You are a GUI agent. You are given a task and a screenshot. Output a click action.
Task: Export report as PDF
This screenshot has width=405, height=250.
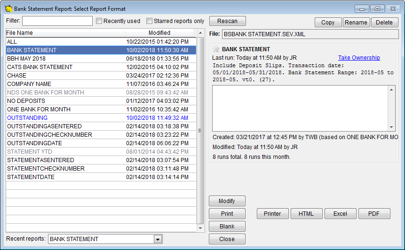pyautogui.click(x=374, y=214)
